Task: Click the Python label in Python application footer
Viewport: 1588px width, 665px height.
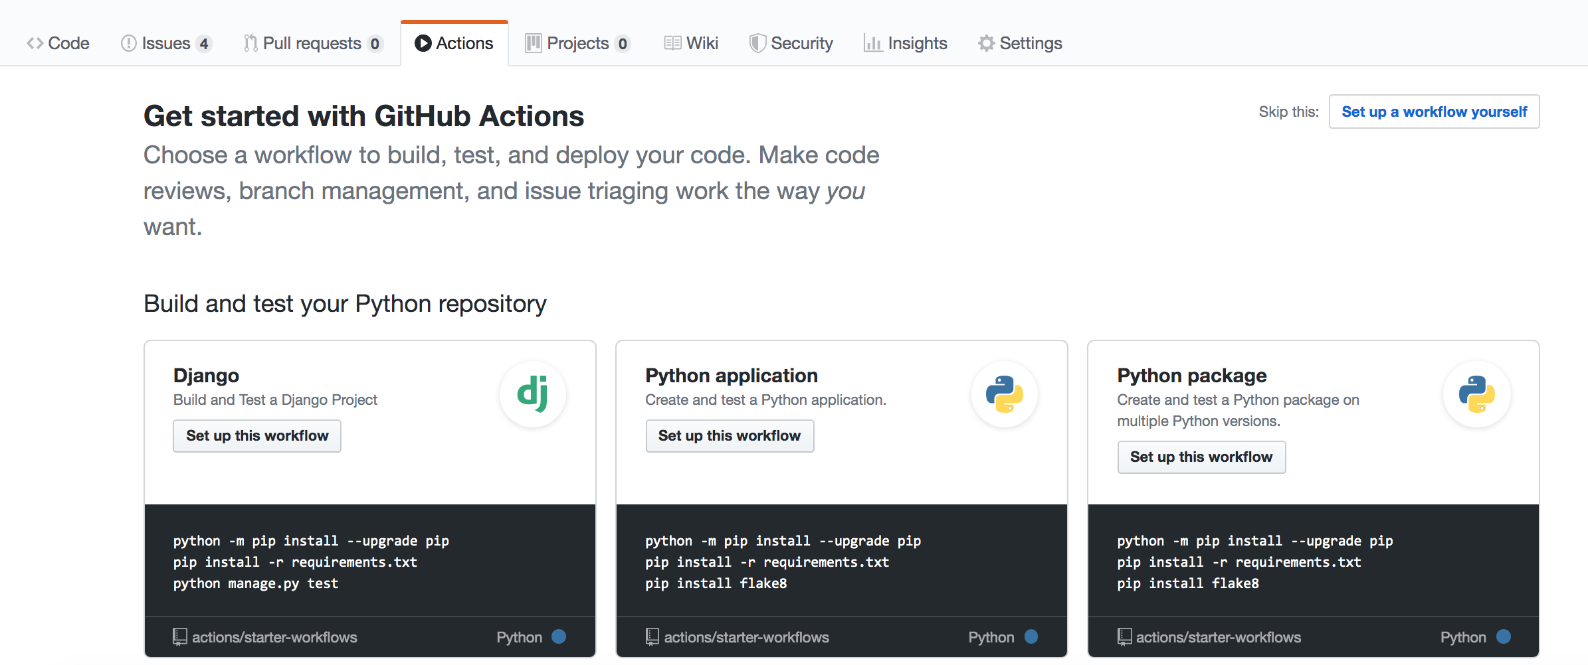Action: 991,637
